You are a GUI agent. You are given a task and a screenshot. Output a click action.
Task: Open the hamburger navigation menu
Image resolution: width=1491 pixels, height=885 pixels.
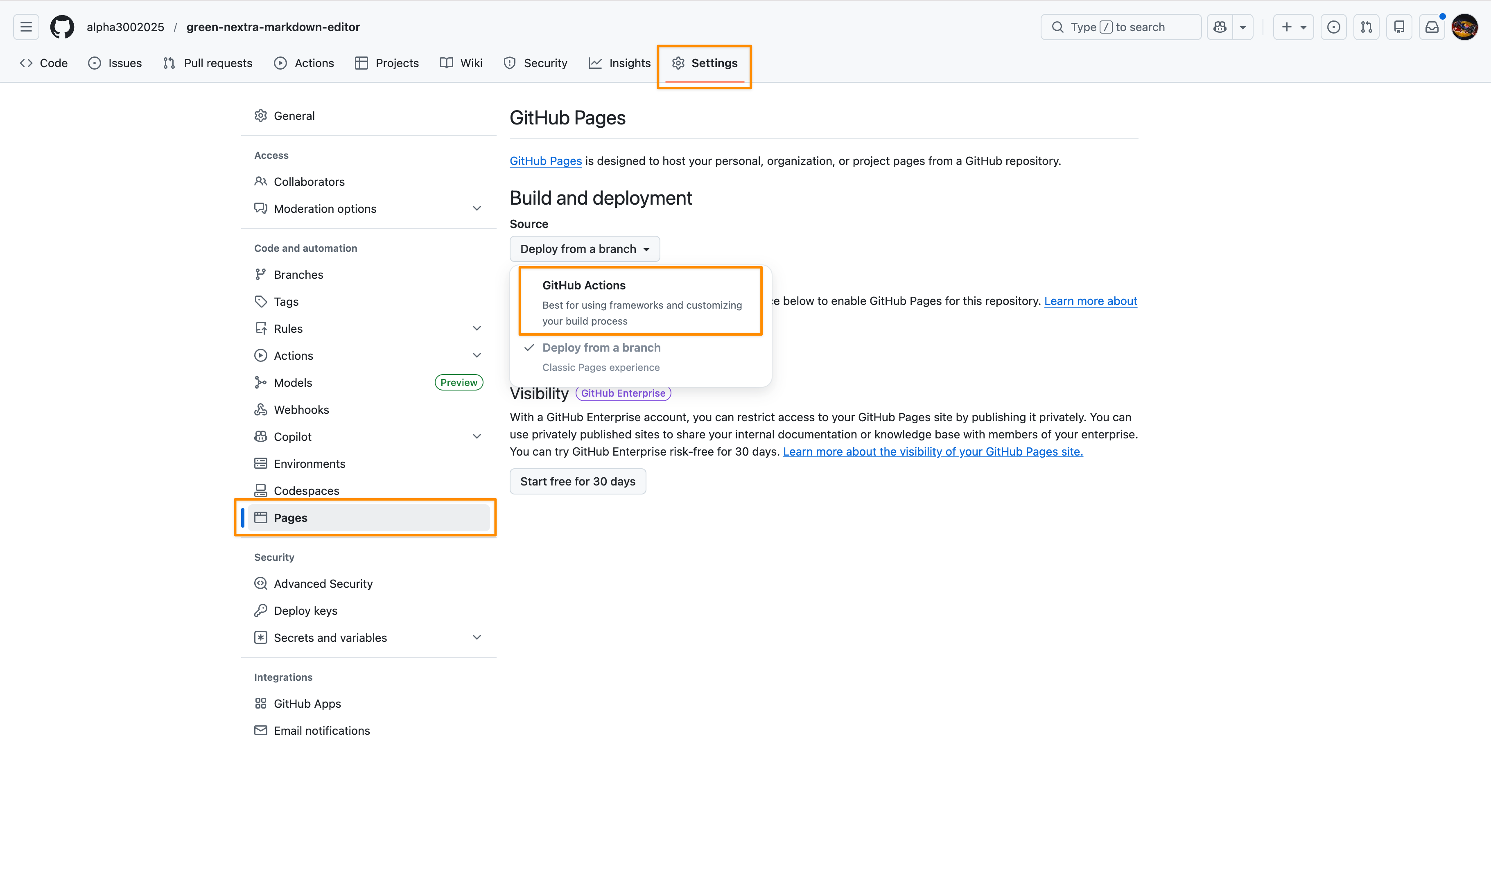[x=26, y=27]
